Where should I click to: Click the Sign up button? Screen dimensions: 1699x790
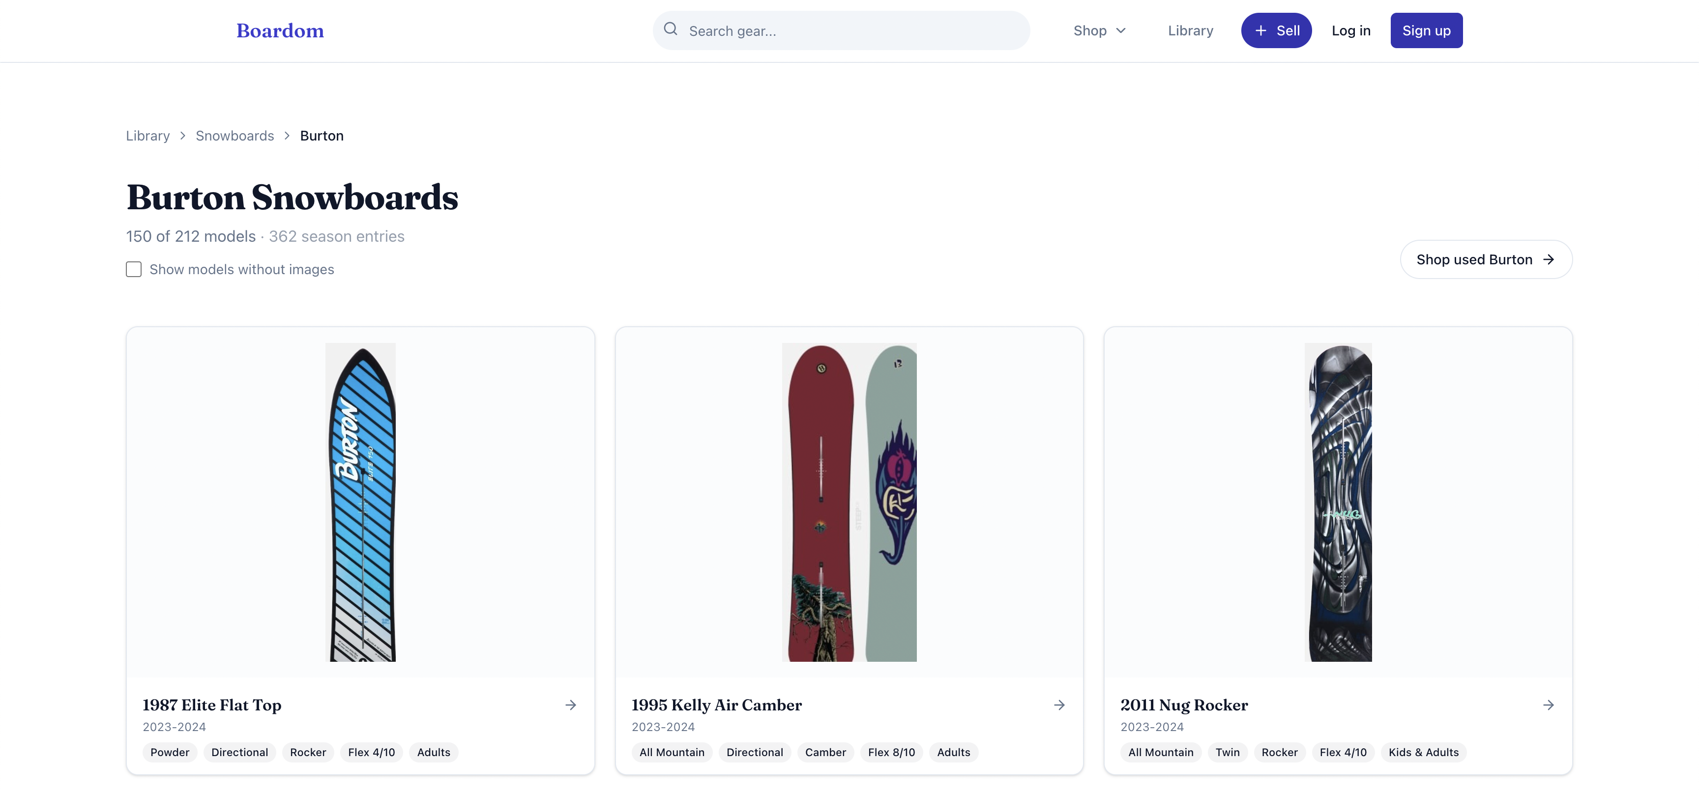pyautogui.click(x=1426, y=30)
